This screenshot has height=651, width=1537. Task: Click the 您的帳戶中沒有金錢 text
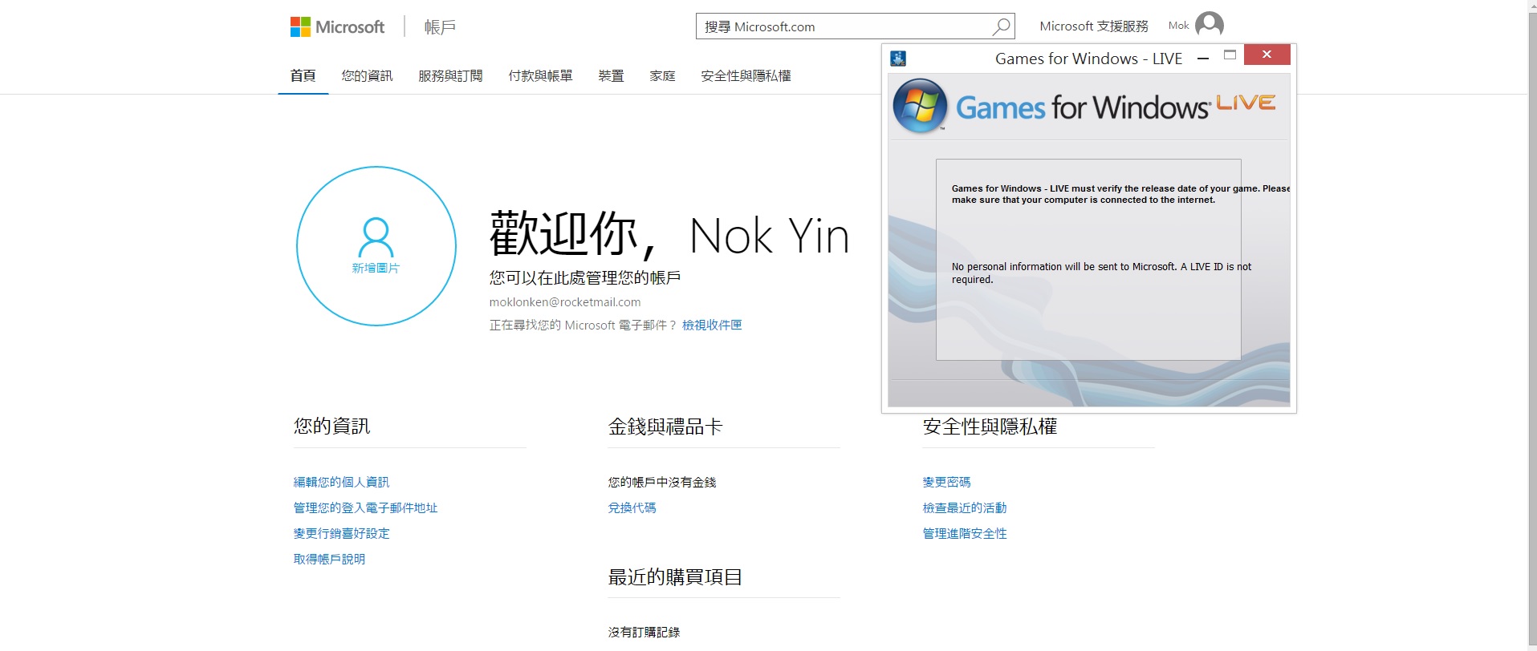coord(662,482)
